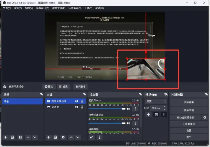Pop out the 混音器 dock panel
The width and height of the screenshot is (210, 147).
pyautogui.click(x=140, y=95)
